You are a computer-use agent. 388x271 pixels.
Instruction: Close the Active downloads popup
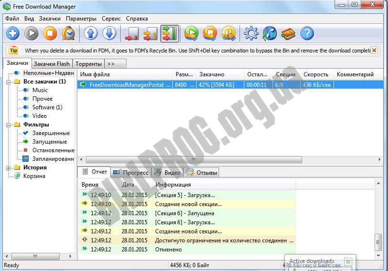348,261
